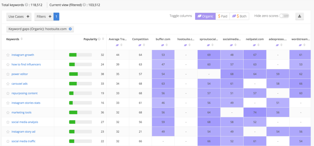Click buffer.com score 63 for carousel ads
Viewport: 314px width, 146px height.
click(x=163, y=84)
